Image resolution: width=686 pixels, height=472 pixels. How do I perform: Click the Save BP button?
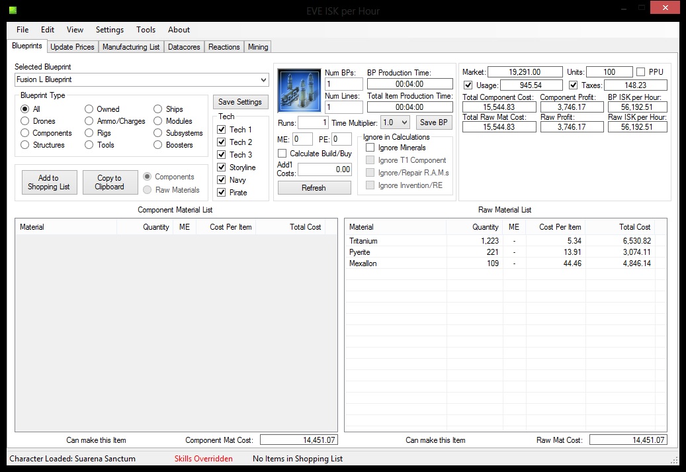click(x=433, y=122)
